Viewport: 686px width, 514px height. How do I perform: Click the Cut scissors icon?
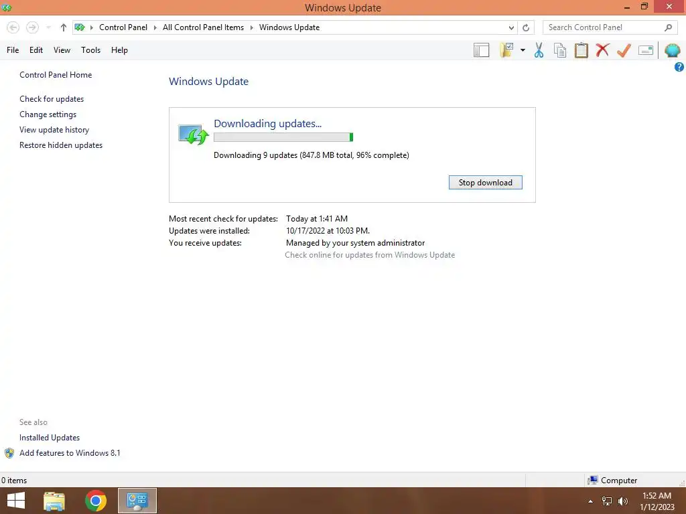click(539, 50)
